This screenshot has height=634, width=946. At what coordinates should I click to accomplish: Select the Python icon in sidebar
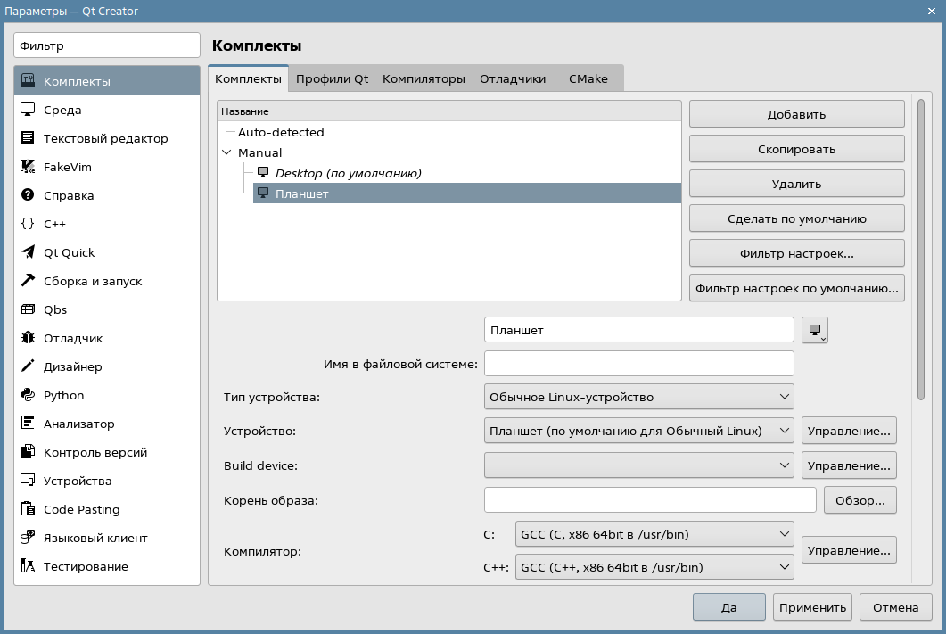click(28, 395)
